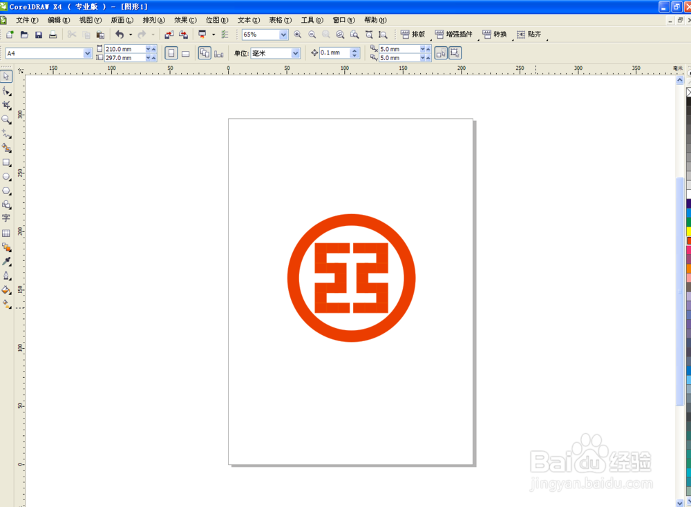This screenshot has height=507, width=691.
Task: Select the Shape edit tool
Action: click(x=6, y=91)
